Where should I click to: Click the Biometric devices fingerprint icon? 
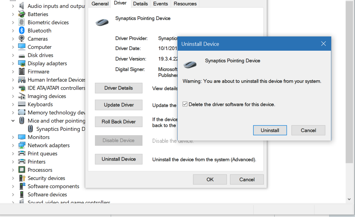pos(22,22)
